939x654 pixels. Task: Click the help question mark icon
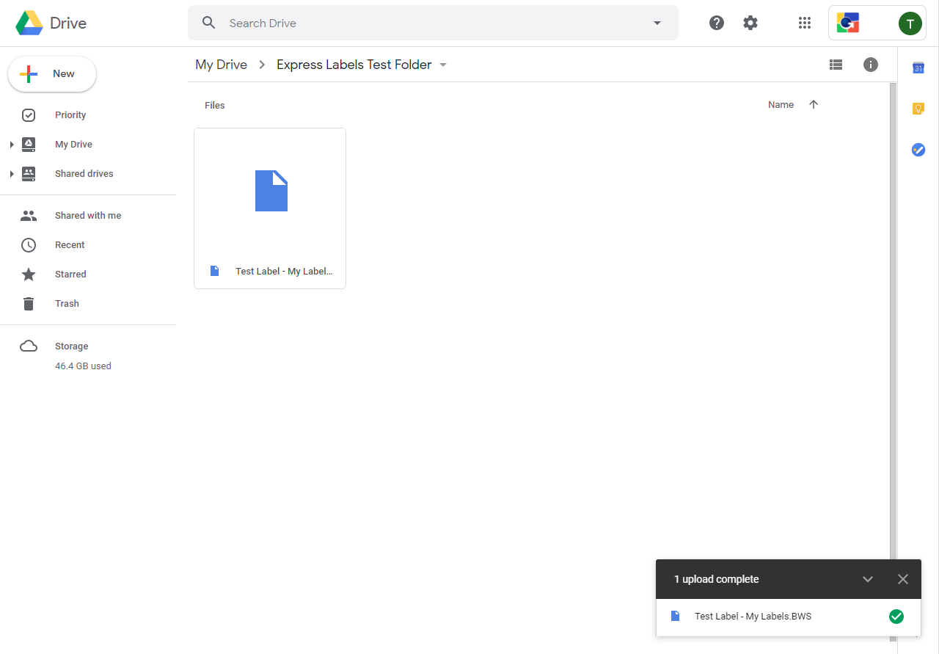717,23
